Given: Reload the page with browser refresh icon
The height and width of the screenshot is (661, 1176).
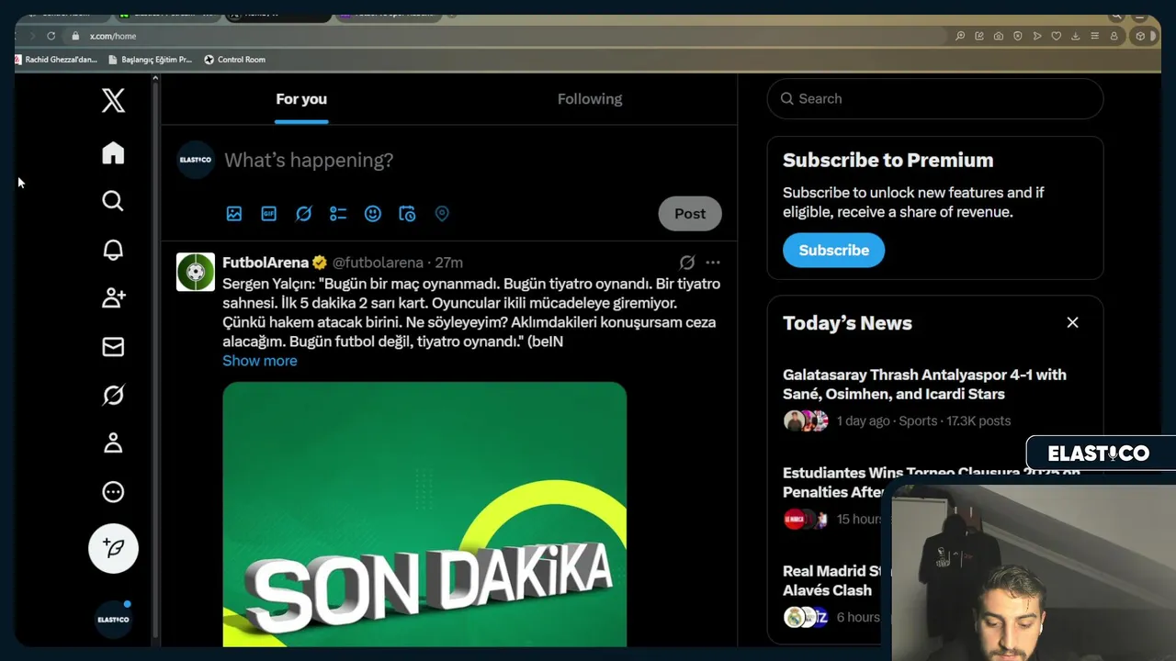Looking at the screenshot, I should click(x=51, y=36).
